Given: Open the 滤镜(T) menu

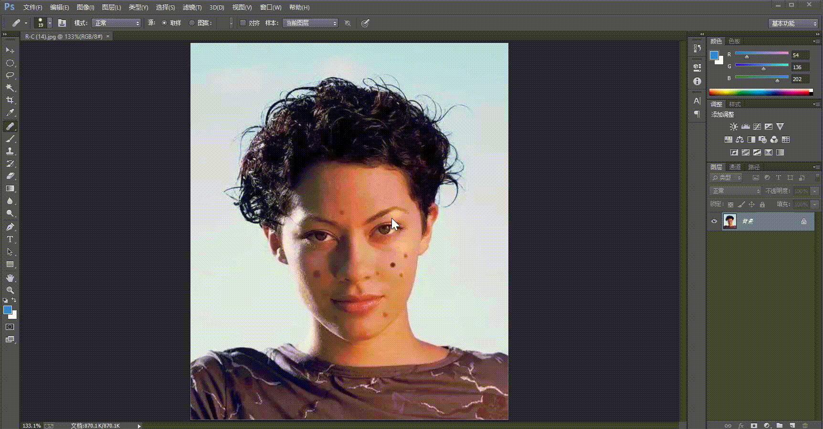Looking at the screenshot, I should coord(192,7).
